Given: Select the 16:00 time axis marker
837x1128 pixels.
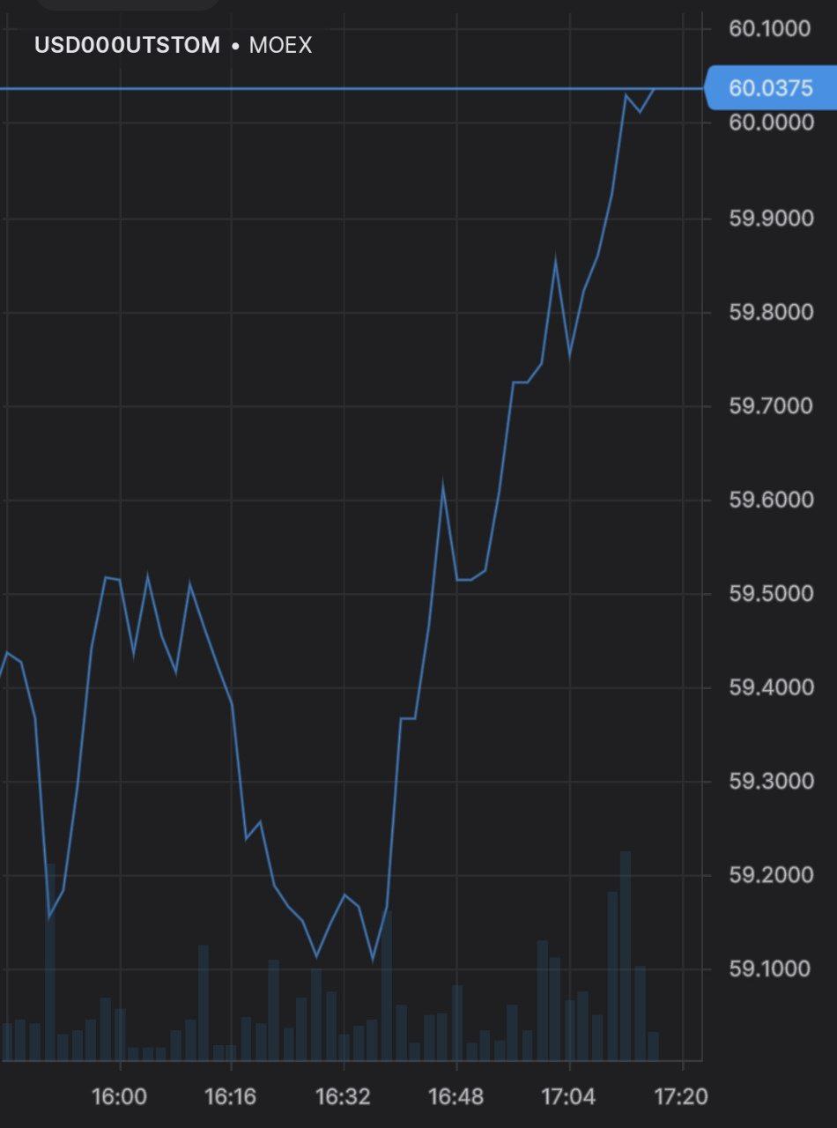Looking at the screenshot, I should coord(119,1097).
